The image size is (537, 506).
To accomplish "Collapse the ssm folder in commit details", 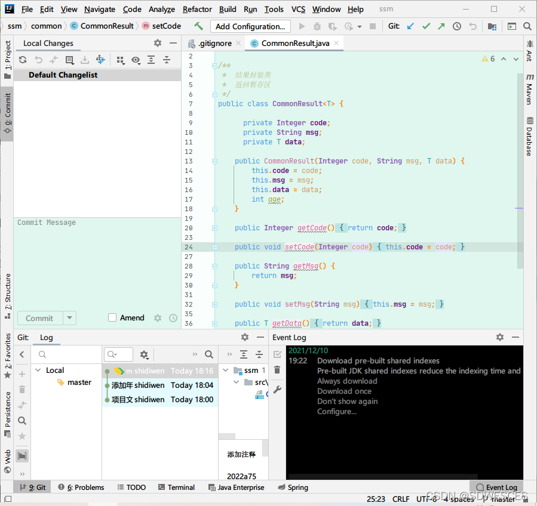I will (226, 370).
